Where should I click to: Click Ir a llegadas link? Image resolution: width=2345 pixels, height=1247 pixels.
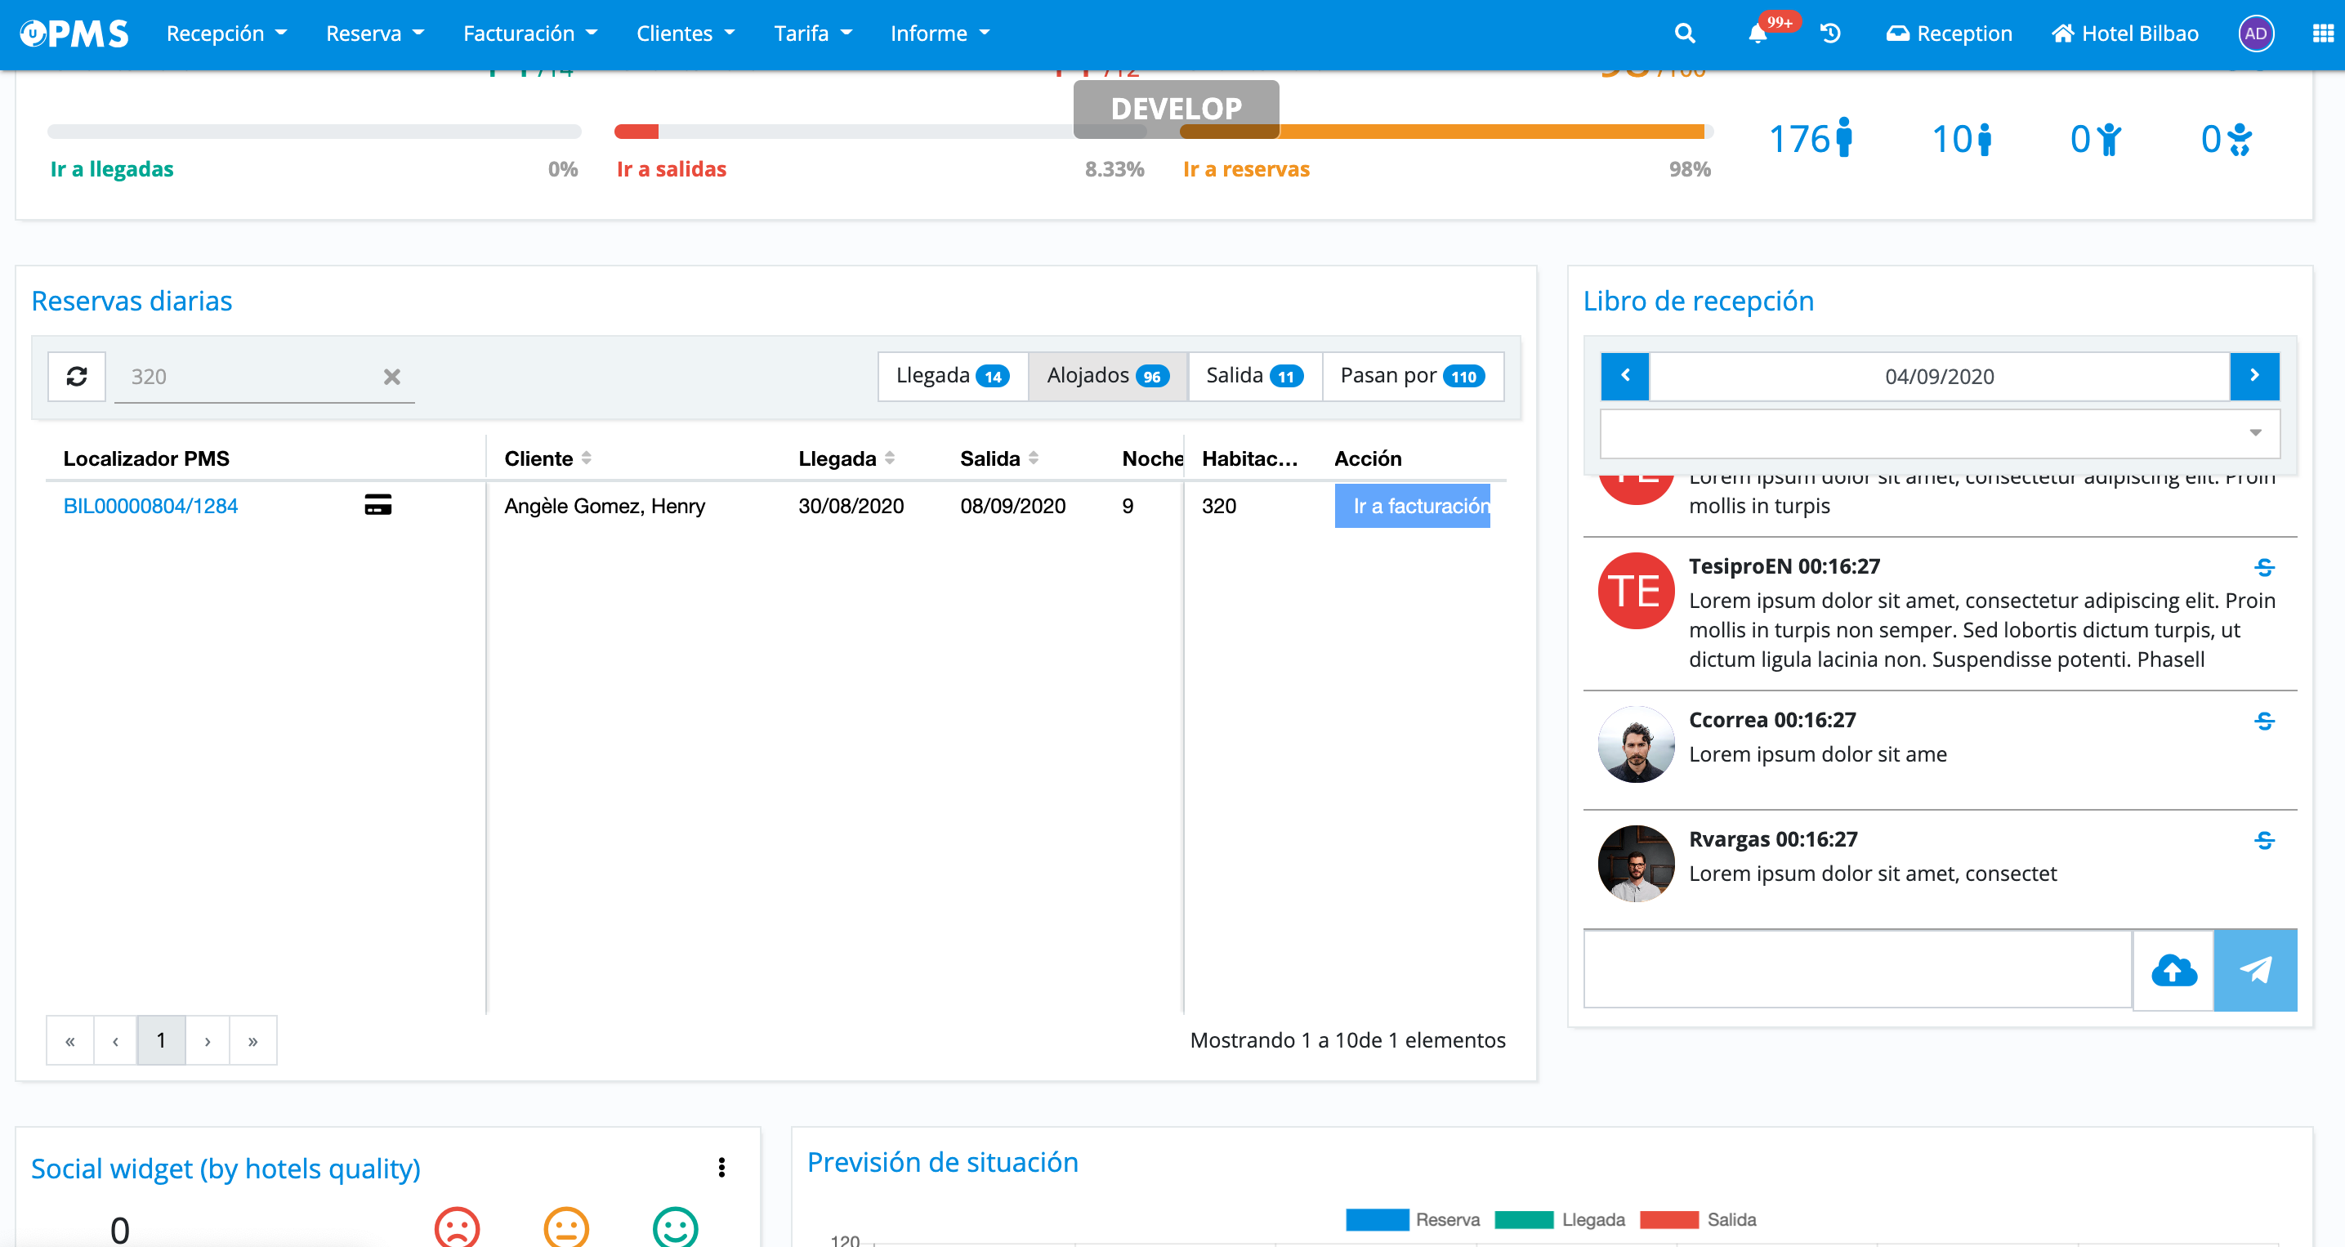(x=112, y=169)
